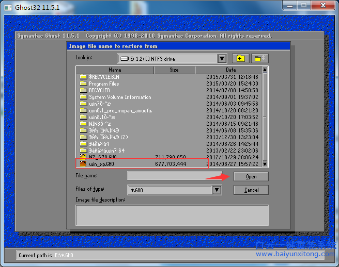Open the Look in drive dropdown
This screenshot has width=339, height=267.
pyautogui.click(x=222, y=59)
